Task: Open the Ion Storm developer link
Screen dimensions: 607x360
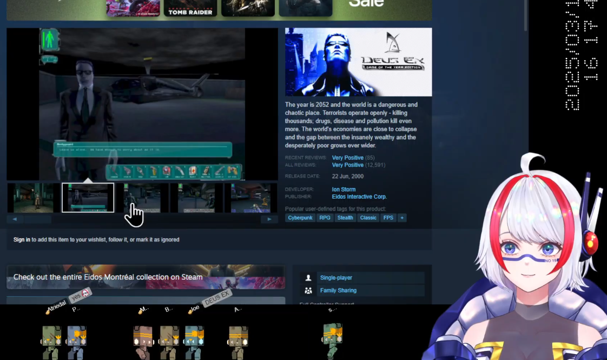Action: tap(344, 189)
